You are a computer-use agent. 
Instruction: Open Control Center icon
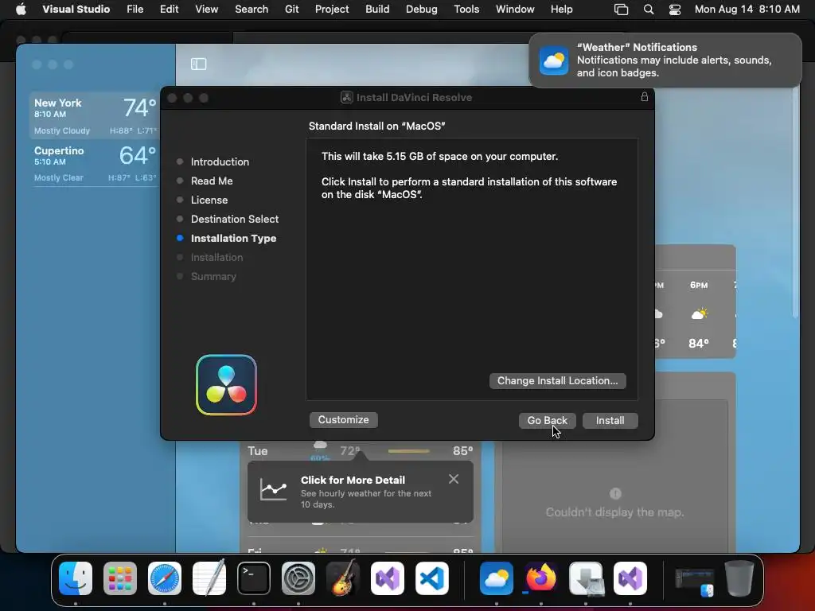(675, 10)
